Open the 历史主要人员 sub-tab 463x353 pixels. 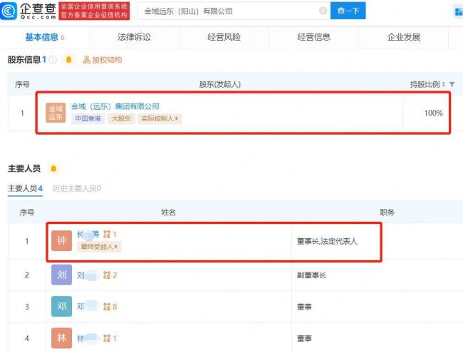point(76,188)
